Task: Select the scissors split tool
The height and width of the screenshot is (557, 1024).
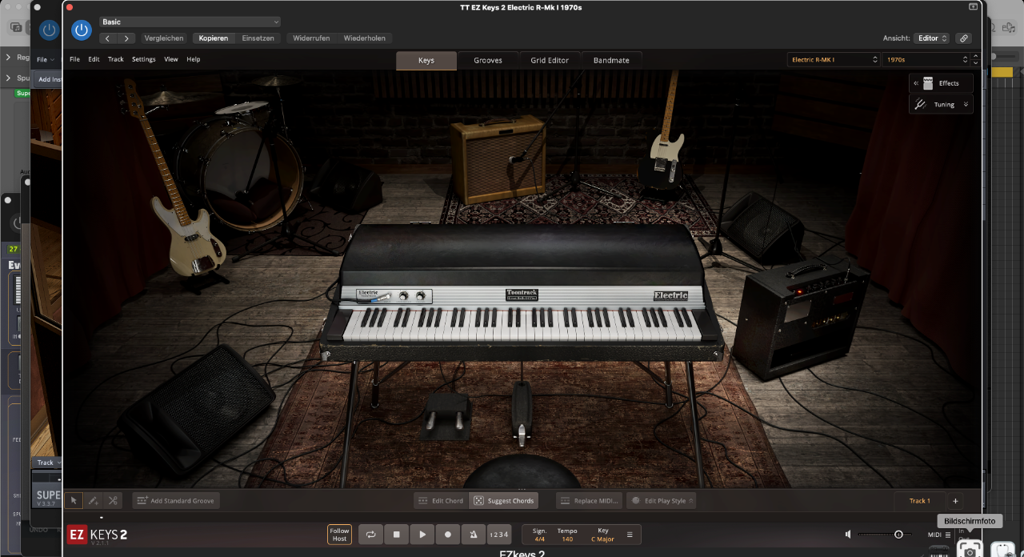Action: [113, 500]
